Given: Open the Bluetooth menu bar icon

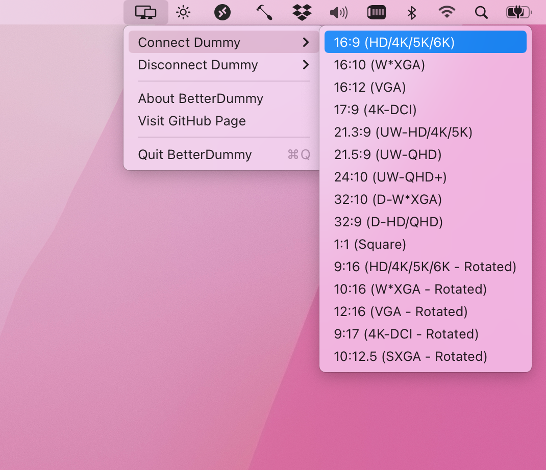Looking at the screenshot, I should coord(412,13).
